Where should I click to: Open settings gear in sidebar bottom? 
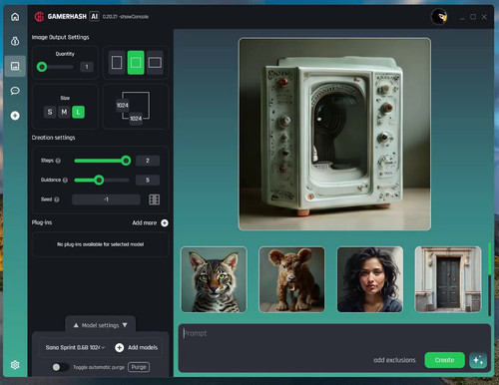coord(15,365)
